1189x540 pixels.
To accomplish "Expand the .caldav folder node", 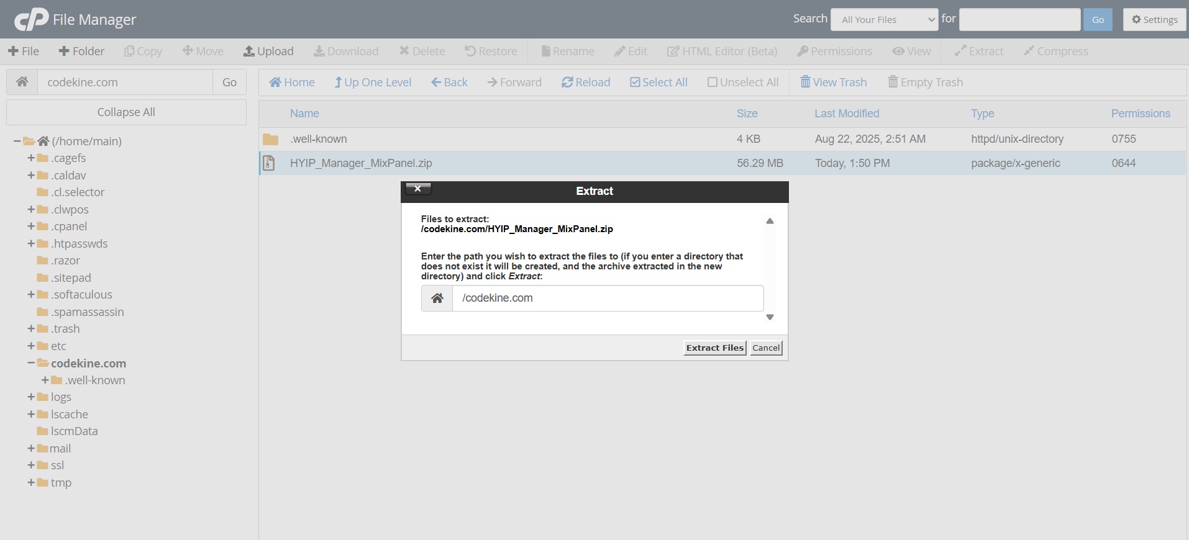I will (31, 176).
